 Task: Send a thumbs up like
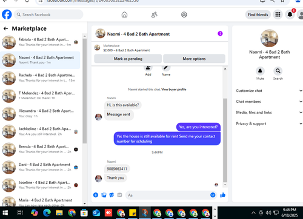tap(223, 195)
